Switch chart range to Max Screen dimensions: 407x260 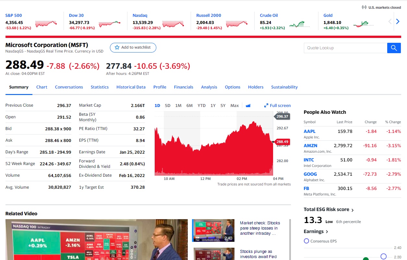(234, 105)
